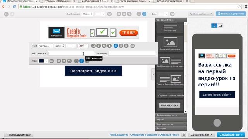Open Сообщение в формате «Обычный текст» link
Viewport: 248px width, 139px height.
[x=155, y=135]
